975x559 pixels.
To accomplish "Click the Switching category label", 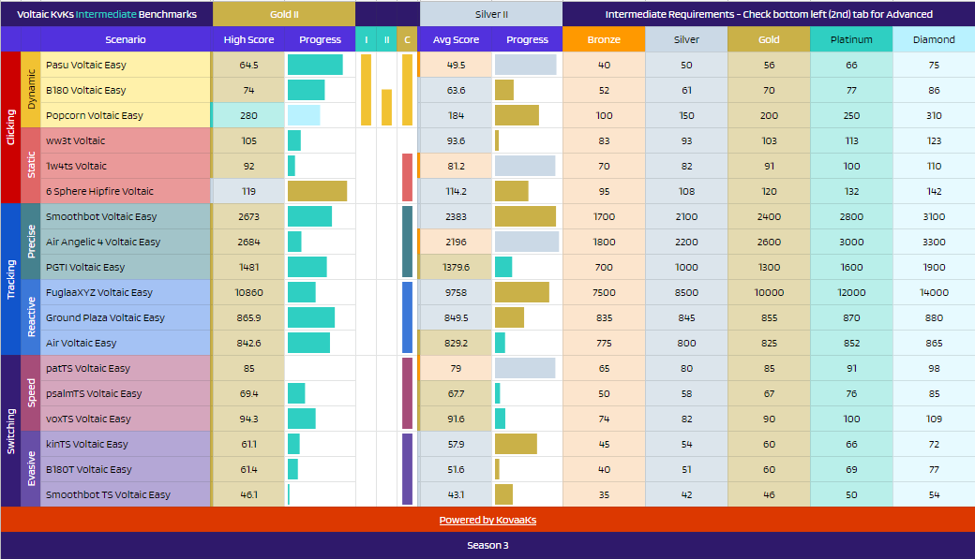I will pos(10,431).
